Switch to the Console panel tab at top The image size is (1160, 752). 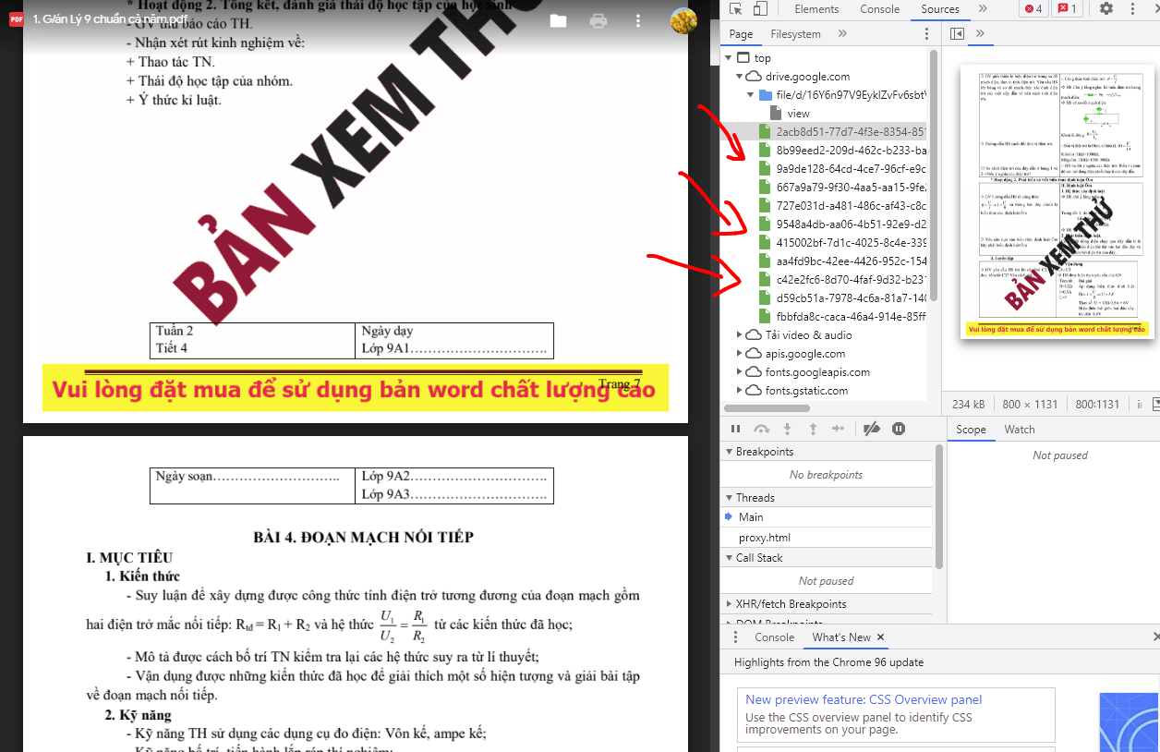point(879,9)
